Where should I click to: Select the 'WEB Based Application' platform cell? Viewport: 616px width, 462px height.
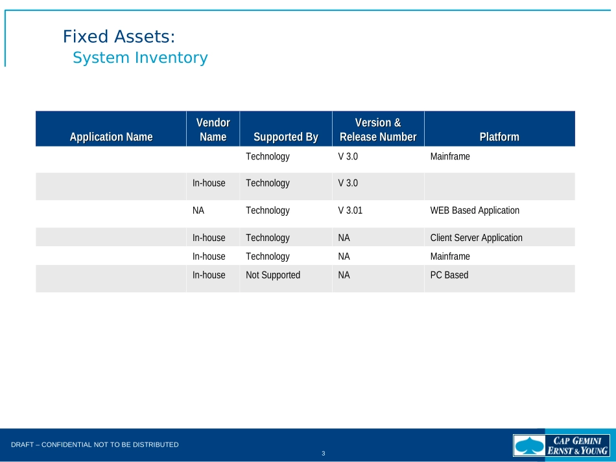pyautogui.click(x=475, y=211)
